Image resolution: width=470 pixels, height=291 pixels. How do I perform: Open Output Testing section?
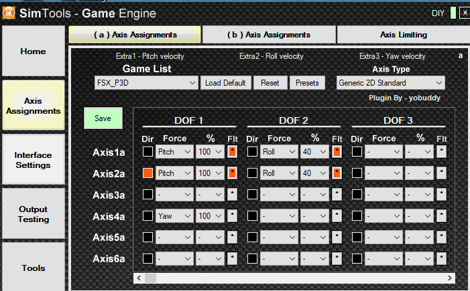tap(34, 214)
